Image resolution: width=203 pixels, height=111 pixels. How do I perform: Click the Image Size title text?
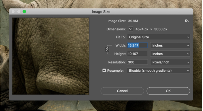click(101, 12)
